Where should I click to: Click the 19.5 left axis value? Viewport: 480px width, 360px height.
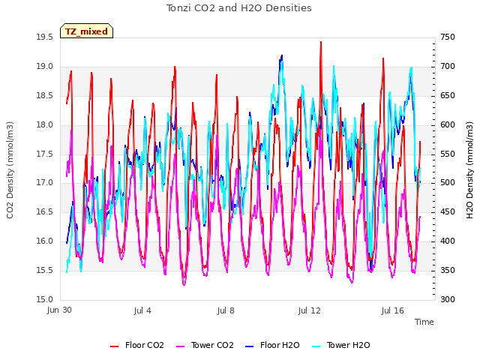45,37
